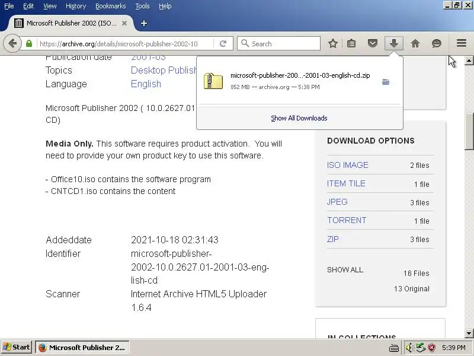474x356 pixels.
Task: Open the Edit menu
Action: pos(28,6)
